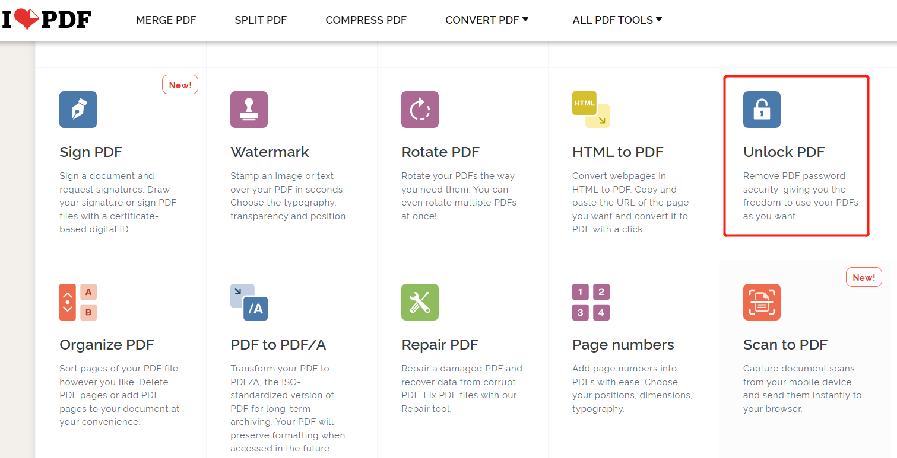Open the Repair PDF wrench icon

[x=420, y=302]
